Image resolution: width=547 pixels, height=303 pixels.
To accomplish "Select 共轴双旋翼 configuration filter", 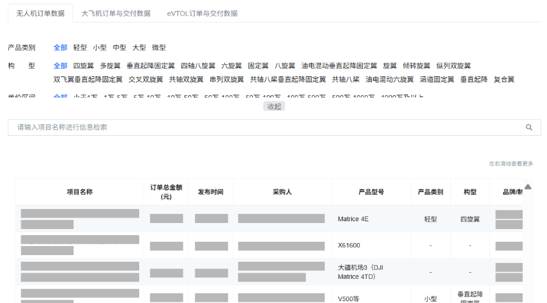I will 186,79.
